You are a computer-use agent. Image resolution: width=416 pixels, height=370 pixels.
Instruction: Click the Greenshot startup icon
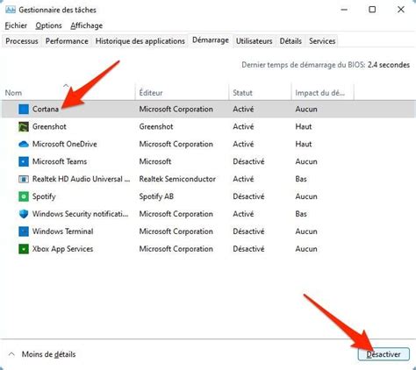pyautogui.click(x=24, y=127)
